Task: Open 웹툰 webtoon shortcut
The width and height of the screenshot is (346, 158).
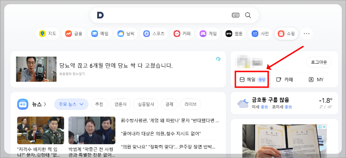Action: tap(234, 34)
